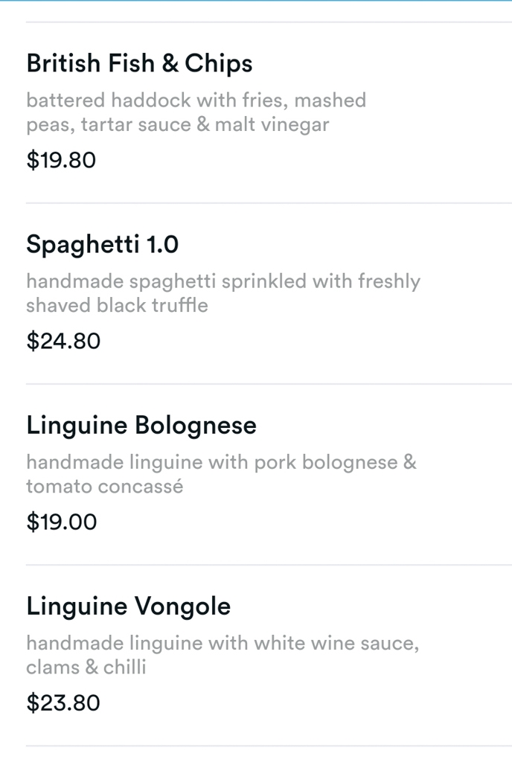This screenshot has height=768, width=512.
Task: Tap the $19.80 price label
Action: 61,160
